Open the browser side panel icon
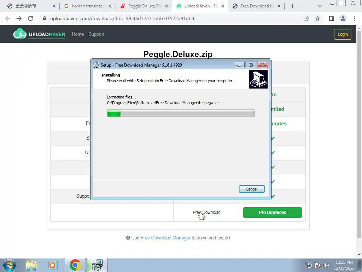The height and width of the screenshot is (272, 362). [x=332, y=18]
